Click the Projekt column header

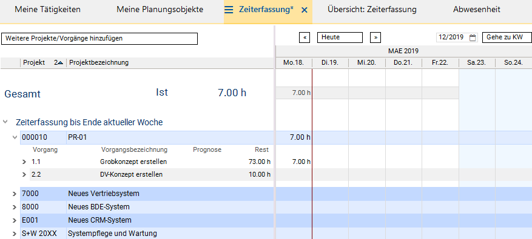pyautogui.click(x=44, y=63)
